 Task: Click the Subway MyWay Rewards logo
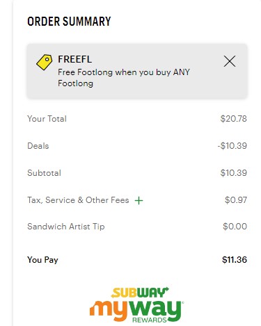(x=136, y=304)
